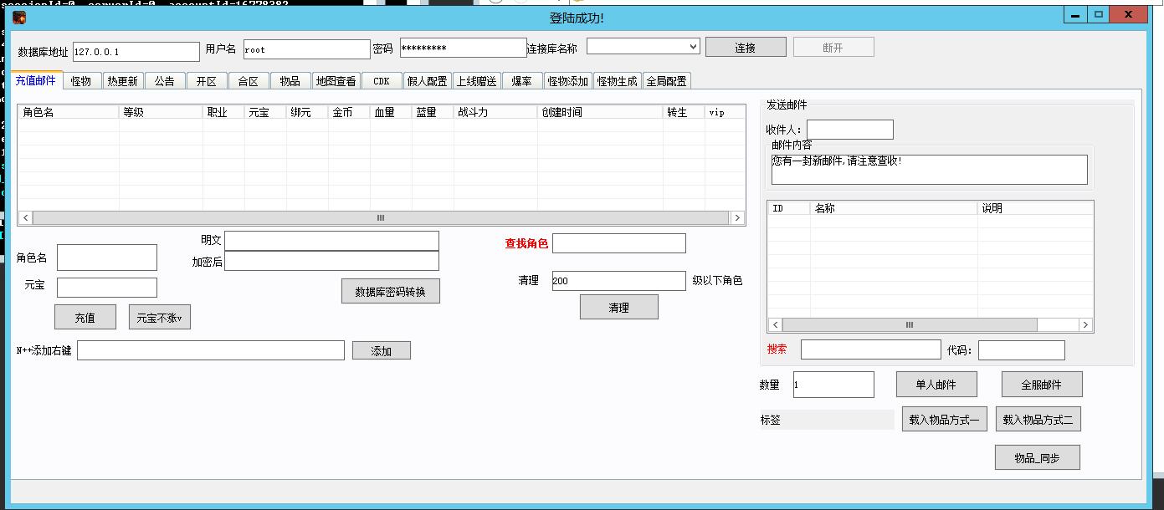The width and height of the screenshot is (1164, 510).
Task: Focus the 收件人 input field
Action: point(849,130)
